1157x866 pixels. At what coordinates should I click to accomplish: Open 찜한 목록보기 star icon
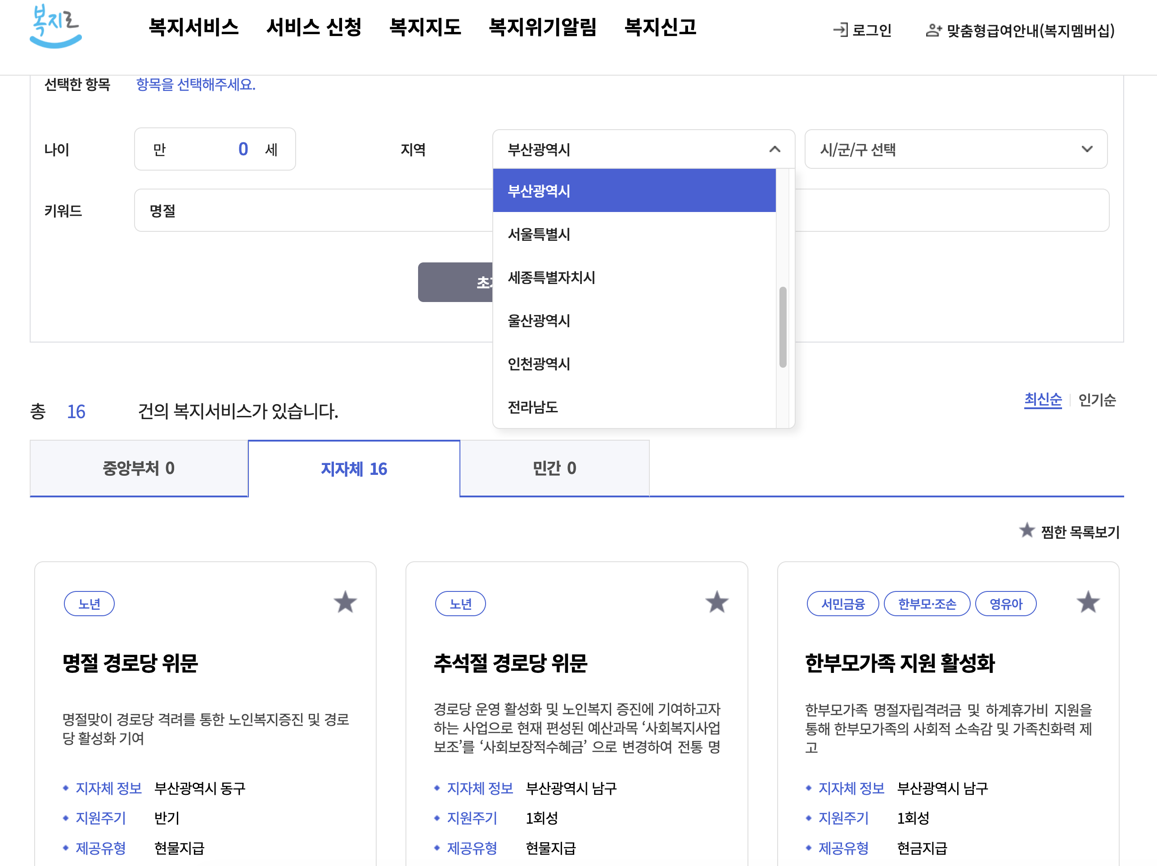point(1027,531)
